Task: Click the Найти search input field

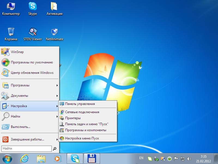Action: tap(26, 149)
